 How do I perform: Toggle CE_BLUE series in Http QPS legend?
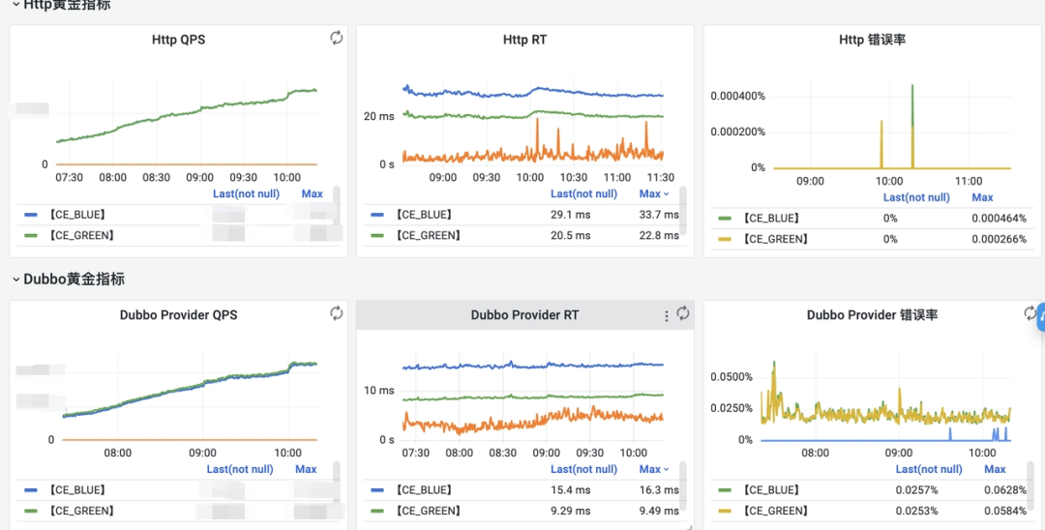(x=76, y=215)
